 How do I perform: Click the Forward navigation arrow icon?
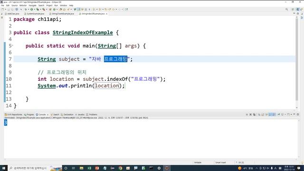coord(120,9)
